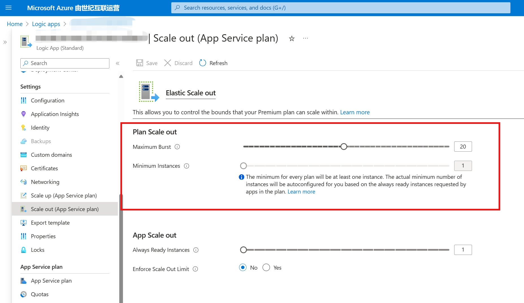The height and width of the screenshot is (303, 524).
Task: Click the info icon beside Enforce Scale Out Limit
Action: tap(195, 269)
